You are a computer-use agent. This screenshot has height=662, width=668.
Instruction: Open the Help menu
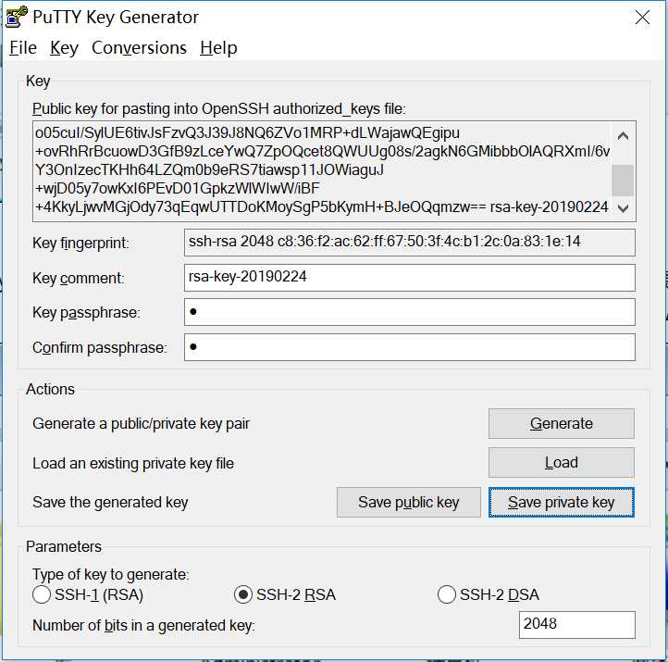[x=218, y=48]
